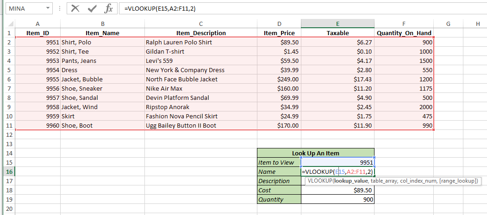Image resolution: width=487 pixels, height=215 pixels.
Task: Click the Quantity_On_Hand header cell
Action: [404, 33]
